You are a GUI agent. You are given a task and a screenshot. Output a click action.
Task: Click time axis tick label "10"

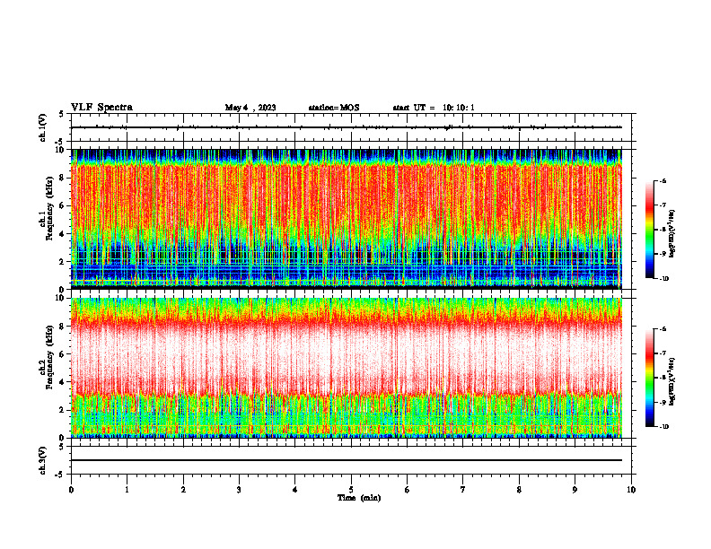click(x=631, y=490)
